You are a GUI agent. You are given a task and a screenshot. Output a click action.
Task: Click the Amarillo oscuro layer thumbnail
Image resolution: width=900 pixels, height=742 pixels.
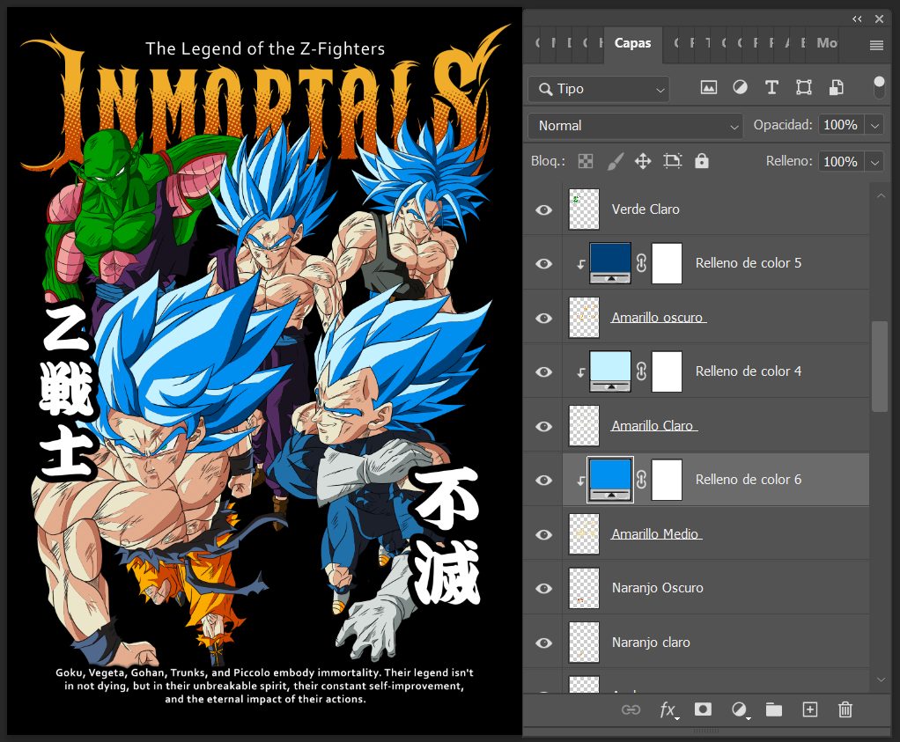[x=584, y=318]
